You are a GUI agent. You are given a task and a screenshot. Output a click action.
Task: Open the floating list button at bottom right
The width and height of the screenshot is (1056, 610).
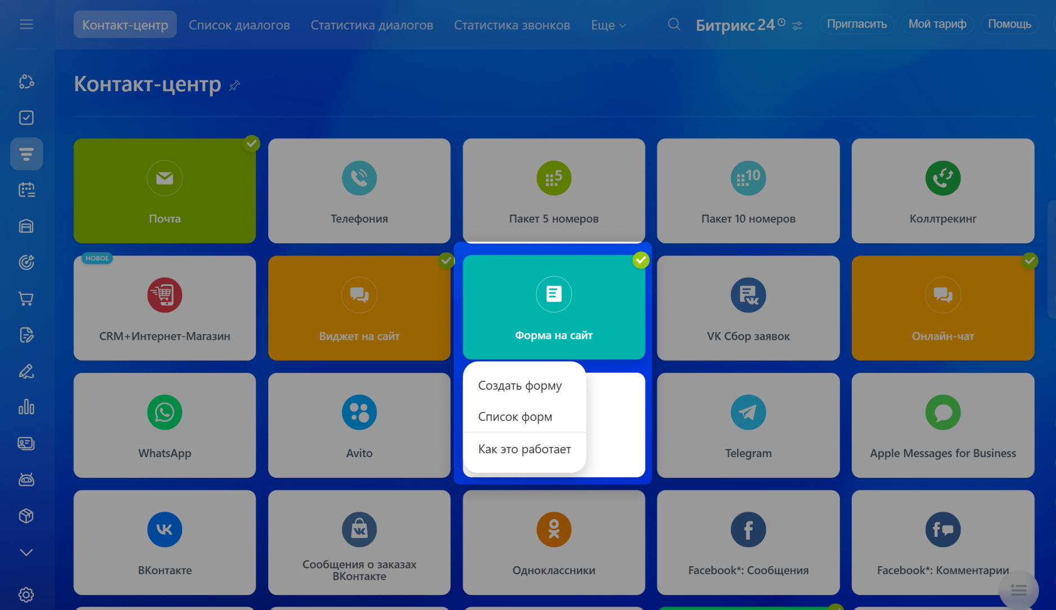(x=1018, y=590)
